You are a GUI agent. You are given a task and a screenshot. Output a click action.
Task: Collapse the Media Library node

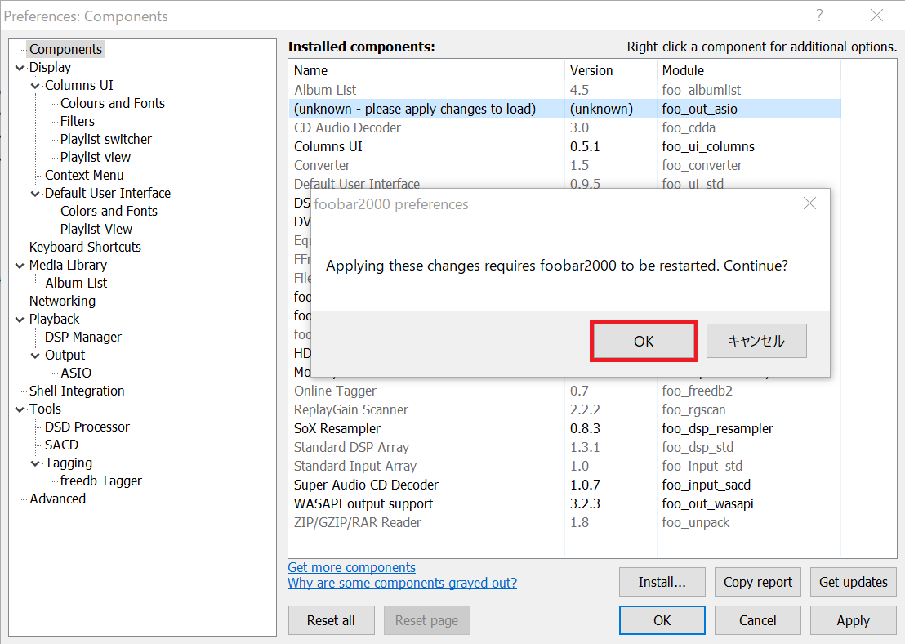(20, 266)
